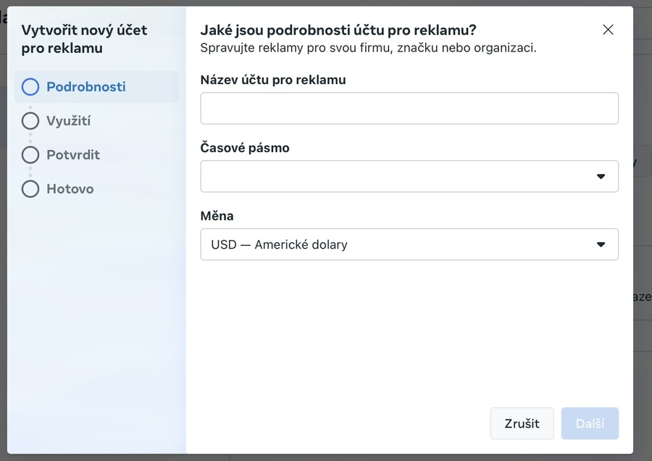Click the Časové pásmo field label
This screenshot has width=652, height=461.
tap(245, 148)
